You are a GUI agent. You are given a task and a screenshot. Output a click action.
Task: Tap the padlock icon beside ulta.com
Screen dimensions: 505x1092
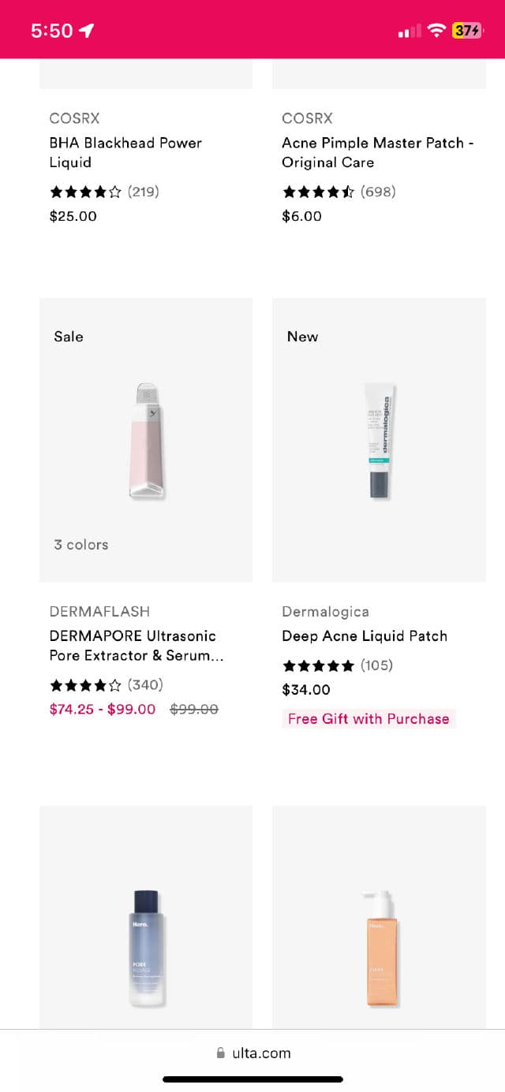coord(220,1053)
